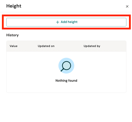Sort by the Updated on column header
This screenshot has height=122, width=132.
[46, 46]
